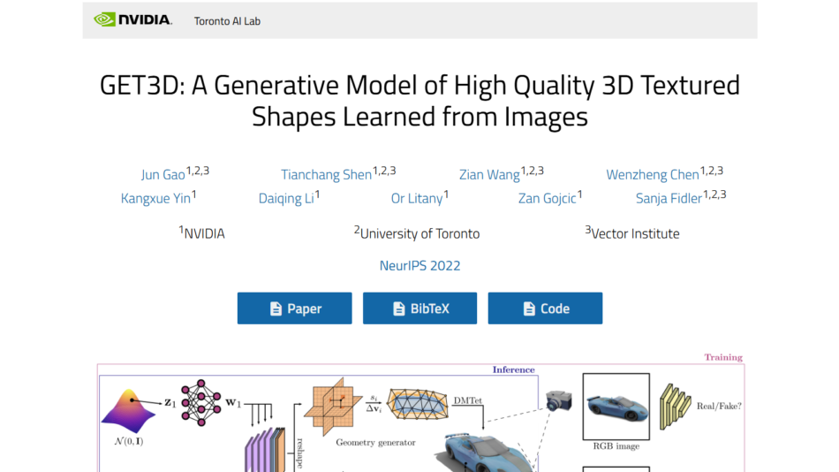Click the camera icon in the diagram

(x=558, y=400)
